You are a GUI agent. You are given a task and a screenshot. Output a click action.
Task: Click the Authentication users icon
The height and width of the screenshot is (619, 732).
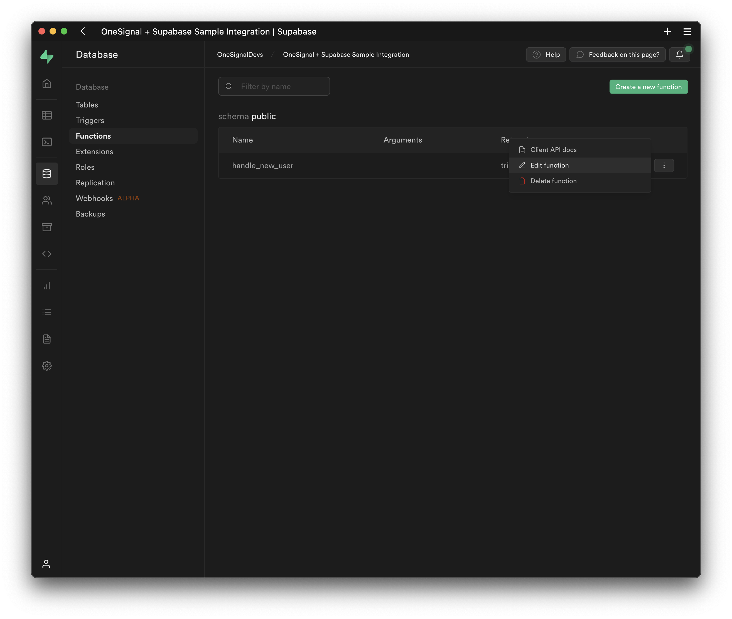coord(47,200)
